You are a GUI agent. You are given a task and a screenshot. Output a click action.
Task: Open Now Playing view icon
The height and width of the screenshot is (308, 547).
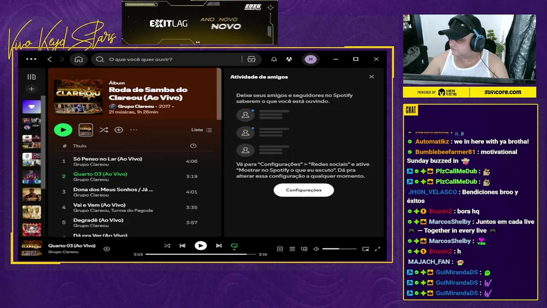tap(280, 249)
